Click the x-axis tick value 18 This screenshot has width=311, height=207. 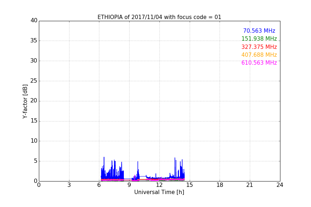tap(220, 185)
